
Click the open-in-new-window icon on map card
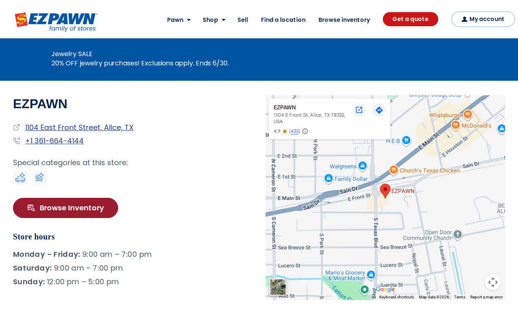[359, 110]
